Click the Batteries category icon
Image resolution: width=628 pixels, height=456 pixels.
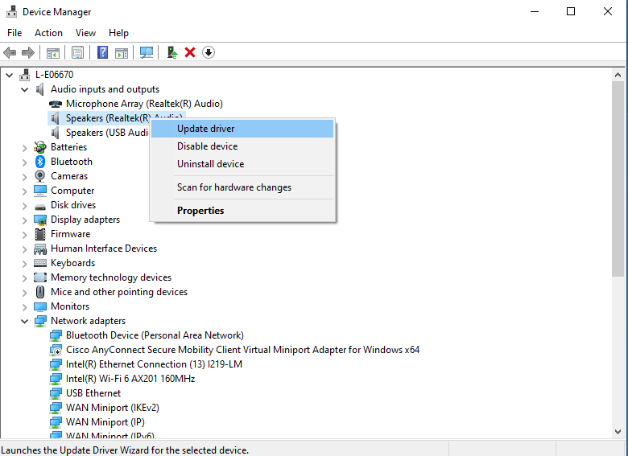point(40,147)
